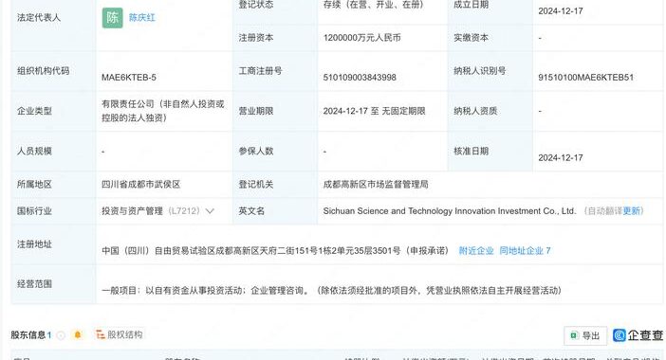Select the 成立日期 value 2024-12-17

(561, 11)
